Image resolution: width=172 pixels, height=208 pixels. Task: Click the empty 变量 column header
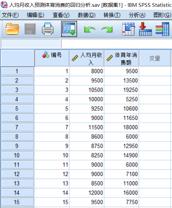pyautogui.click(x=155, y=58)
